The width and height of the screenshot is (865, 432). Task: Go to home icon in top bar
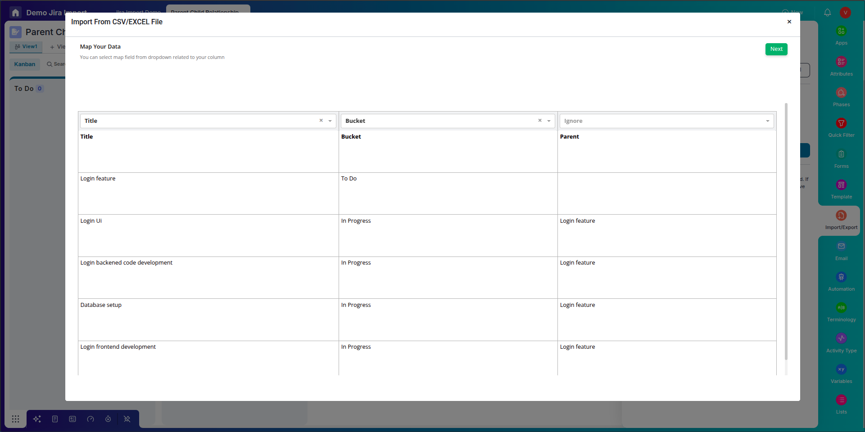click(15, 13)
